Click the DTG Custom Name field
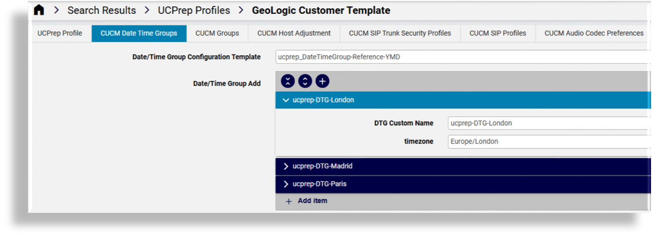Image resolution: width=652 pixels, height=238 pixels. [x=548, y=123]
